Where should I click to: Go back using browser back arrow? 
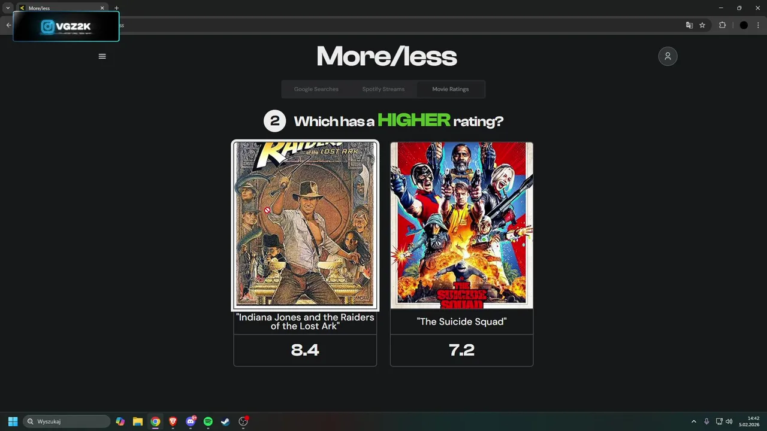(8, 25)
